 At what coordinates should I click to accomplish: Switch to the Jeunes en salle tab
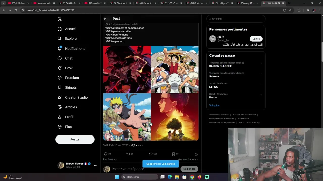pyautogui.click(x=44, y=3)
